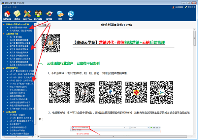Collapse the 江湖正能量 section
This screenshot has height=140, width=198.
(x=4, y=112)
